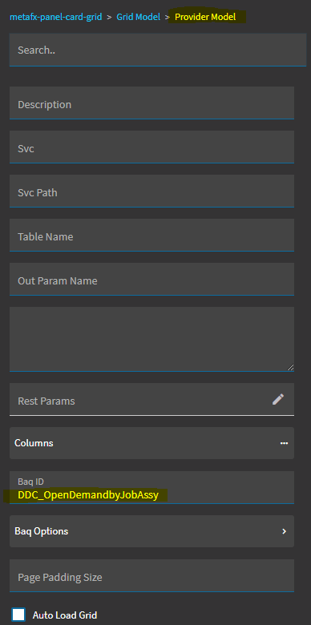Open the Baq Options section

click(x=152, y=531)
